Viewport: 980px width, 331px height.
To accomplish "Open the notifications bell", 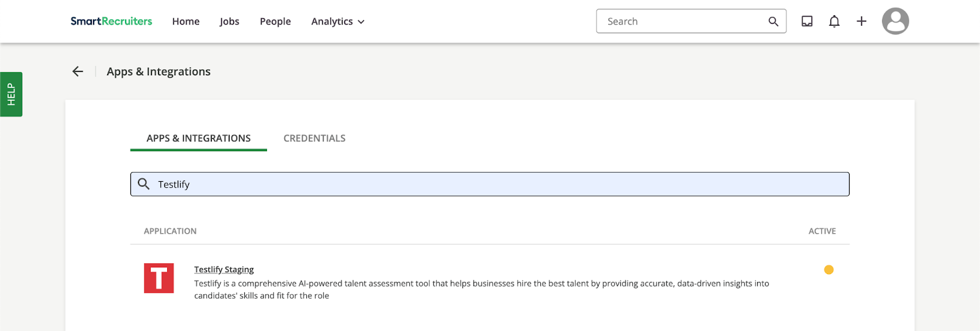I will coord(834,21).
